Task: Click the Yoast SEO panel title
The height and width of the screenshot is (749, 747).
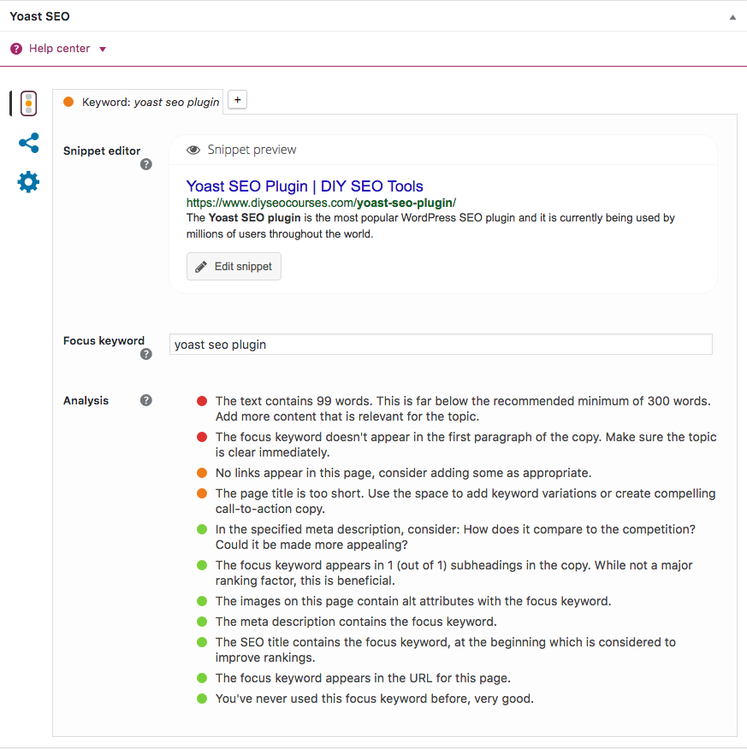Action: pyautogui.click(x=39, y=16)
